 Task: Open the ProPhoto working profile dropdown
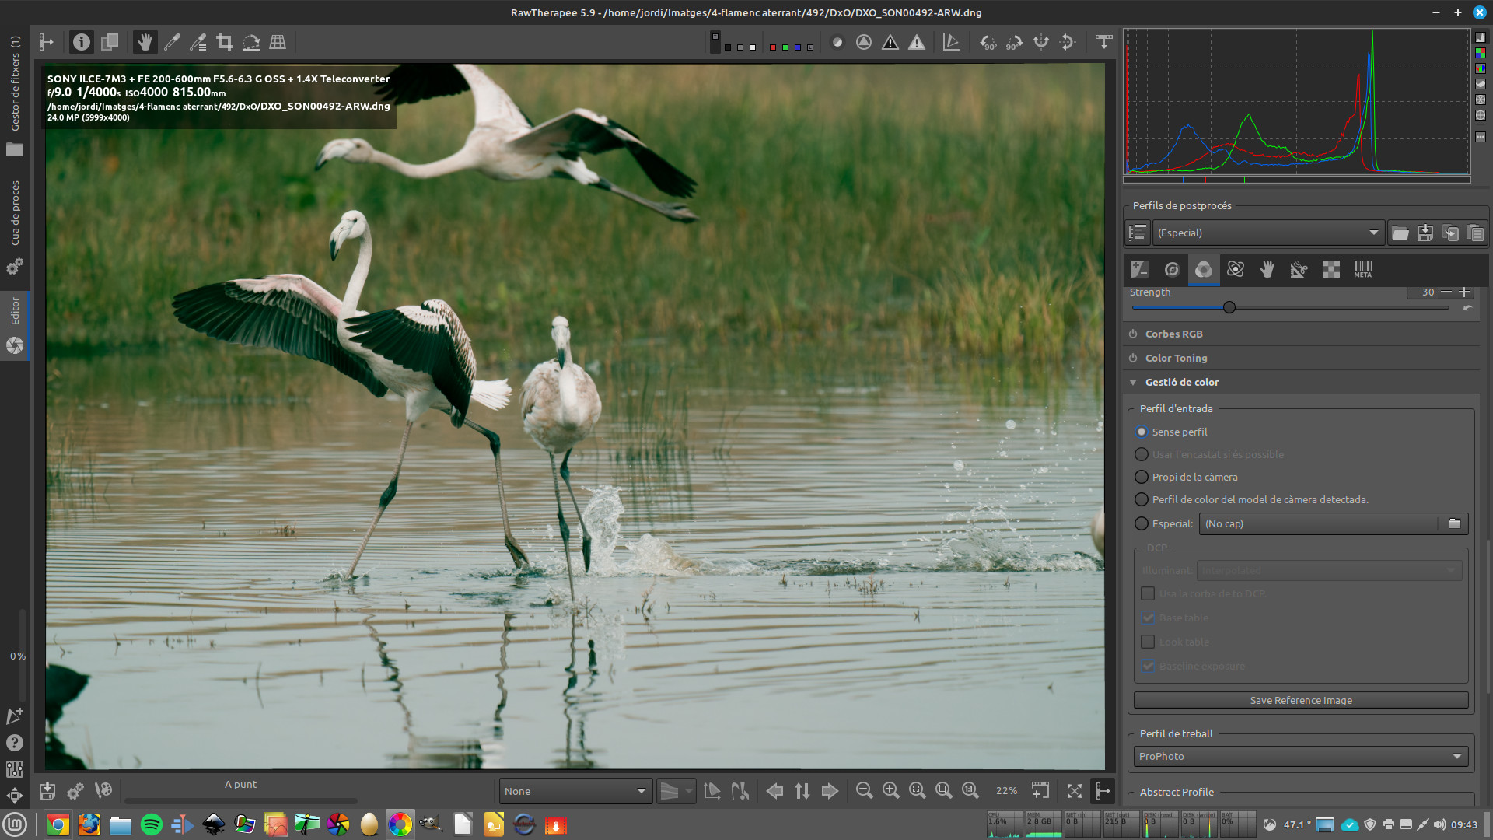(x=1300, y=756)
